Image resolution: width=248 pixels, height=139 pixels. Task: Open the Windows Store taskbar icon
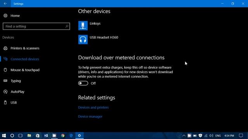click(x=38, y=136)
